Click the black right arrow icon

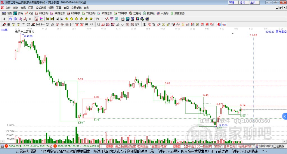(62, 19)
